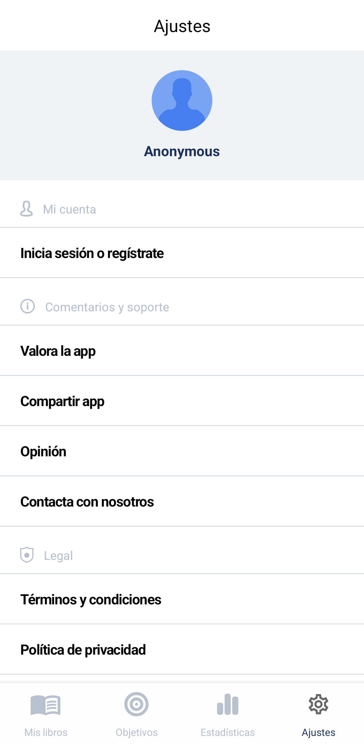Click the Mi cuenta person icon

[x=26, y=209]
